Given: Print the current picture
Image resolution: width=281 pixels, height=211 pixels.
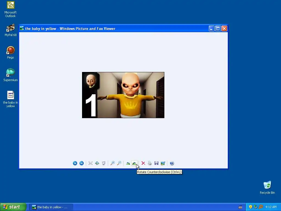Looking at the screenshot, I should click(x=150, y=163).
